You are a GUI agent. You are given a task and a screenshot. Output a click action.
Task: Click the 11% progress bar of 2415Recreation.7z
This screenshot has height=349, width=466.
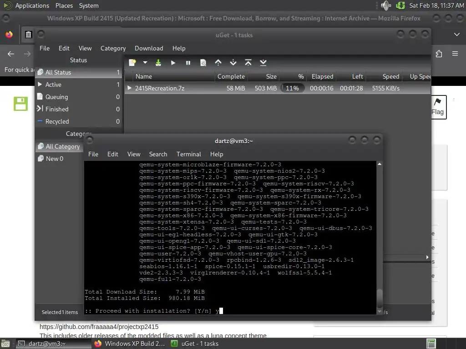tap(293, 88)
